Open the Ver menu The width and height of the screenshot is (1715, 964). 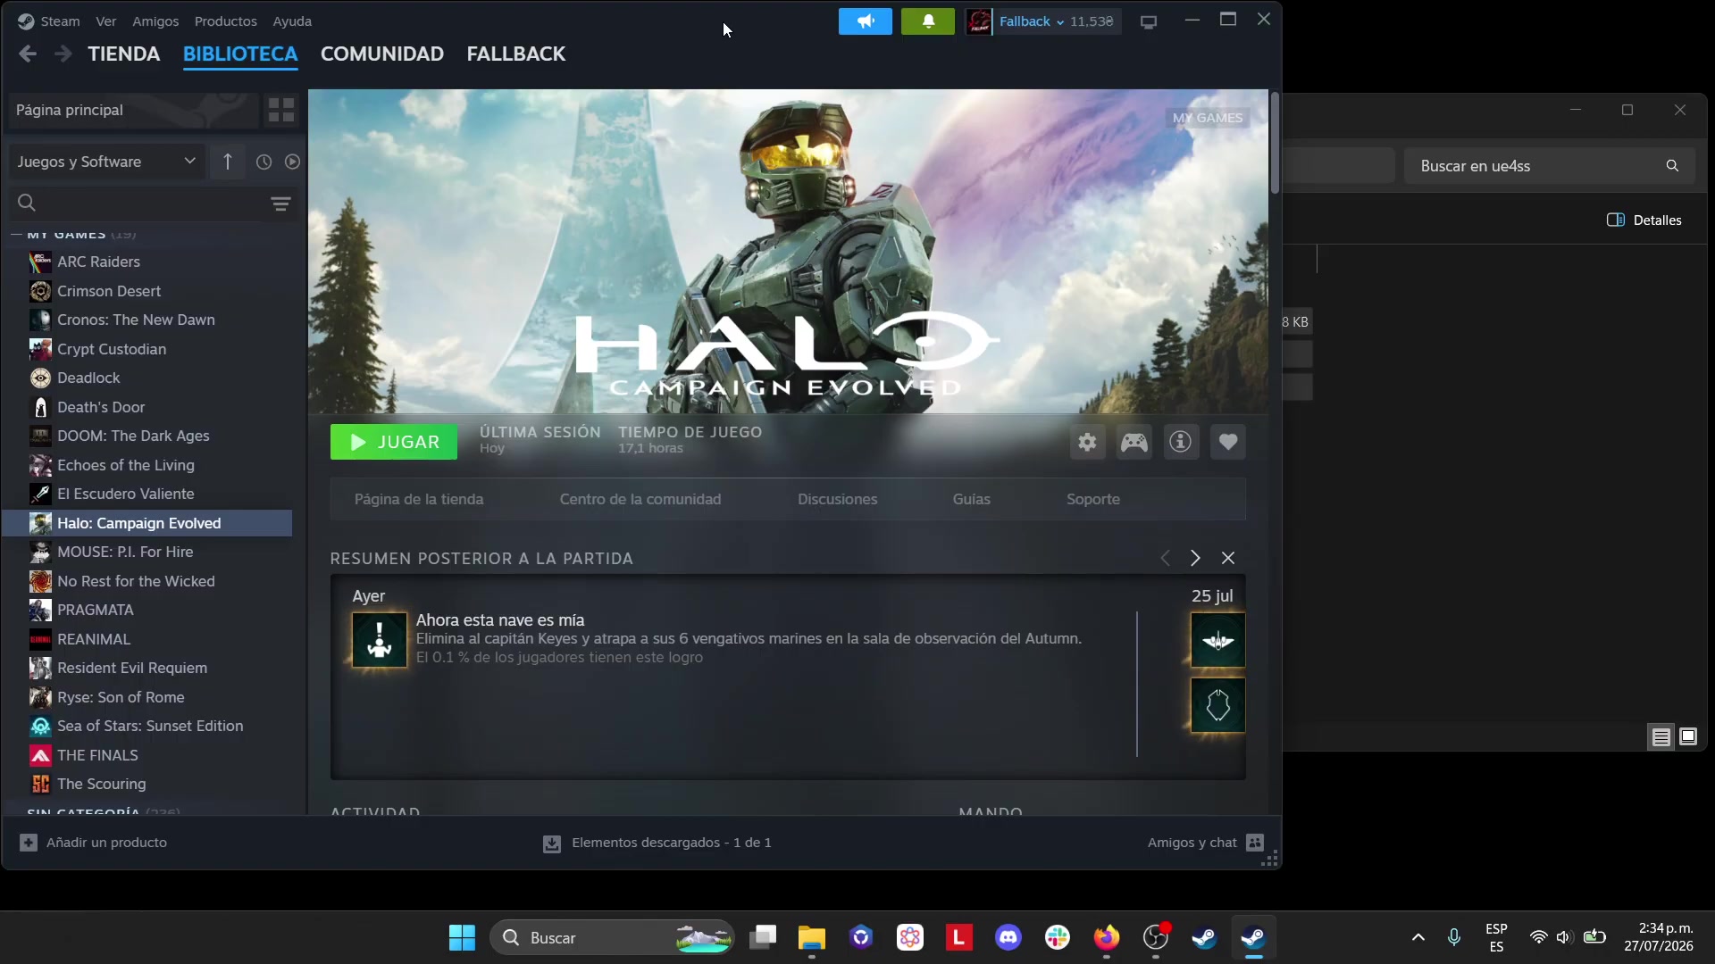tap(106, 21)
